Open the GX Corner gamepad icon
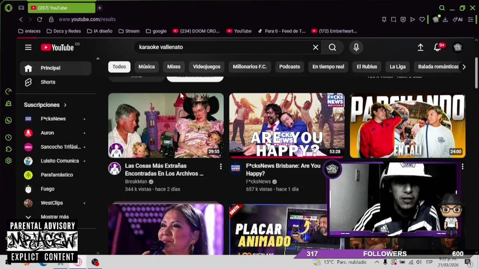Viewport: 479px width, 269px height. tap(21, 8)
